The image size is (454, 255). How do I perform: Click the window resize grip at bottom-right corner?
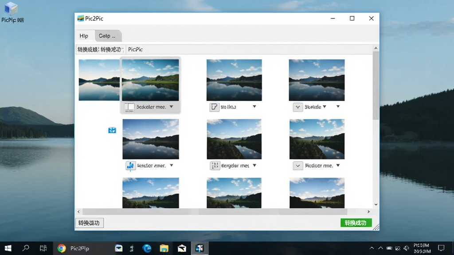376,227
